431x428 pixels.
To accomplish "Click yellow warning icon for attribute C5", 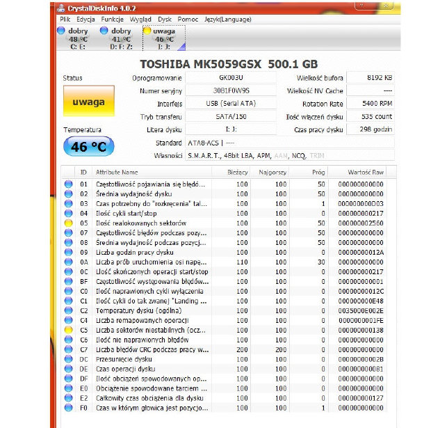I will [68, 330].
